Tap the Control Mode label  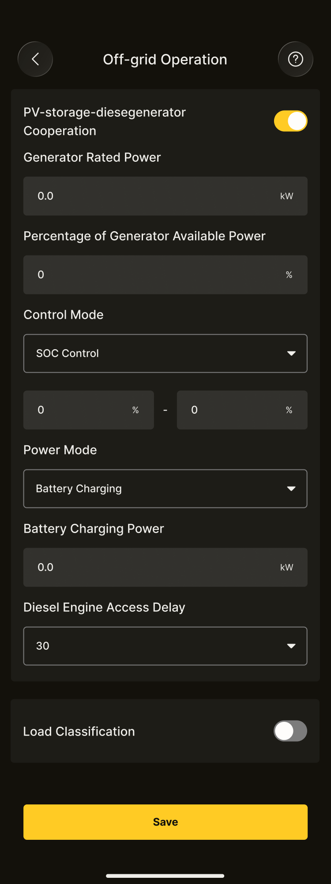(64, 315)
